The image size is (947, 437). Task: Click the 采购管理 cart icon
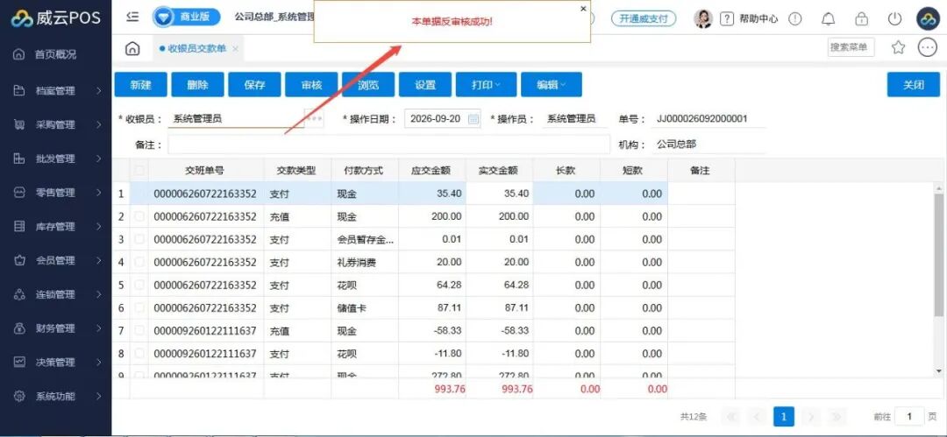19,125
